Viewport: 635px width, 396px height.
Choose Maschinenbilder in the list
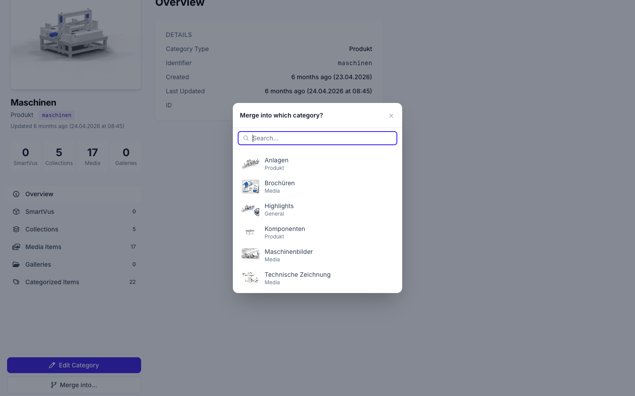click(317, 255)
